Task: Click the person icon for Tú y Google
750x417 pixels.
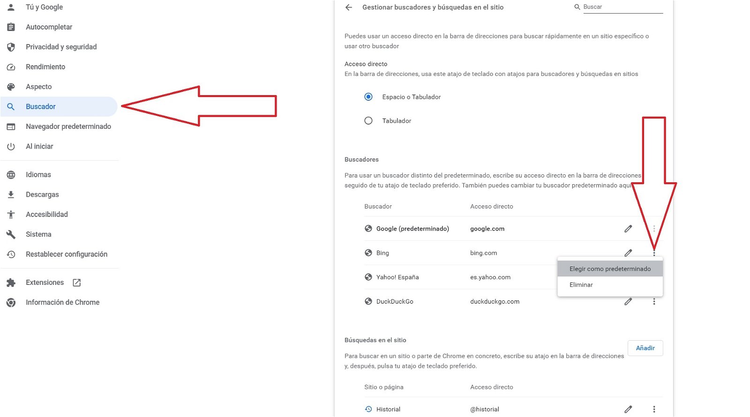Action: pyautogui.click(x=11, y=7)
